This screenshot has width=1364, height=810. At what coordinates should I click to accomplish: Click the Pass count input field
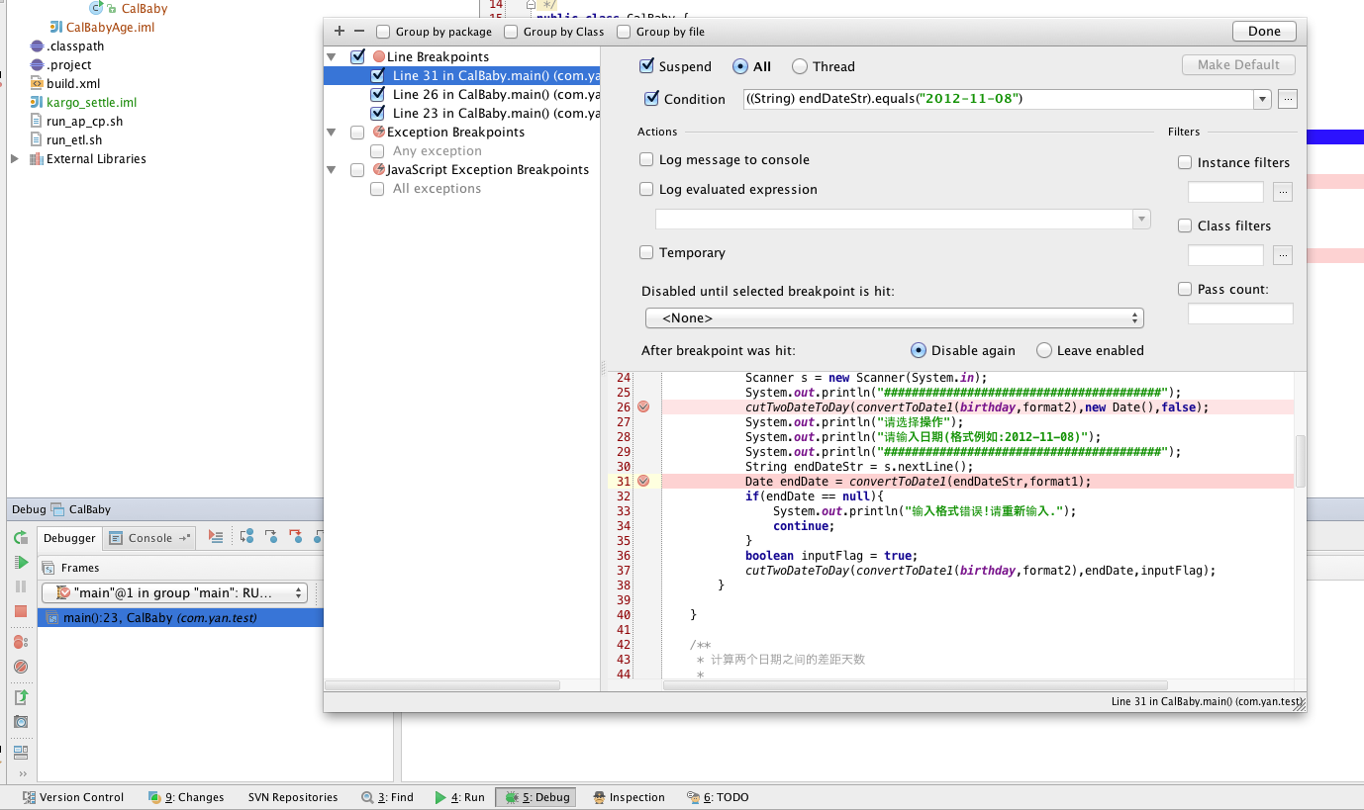[1239, 315]
